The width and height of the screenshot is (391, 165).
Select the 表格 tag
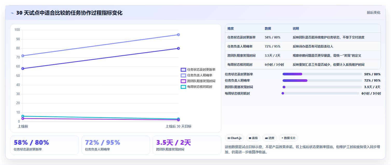pos(253,138)
